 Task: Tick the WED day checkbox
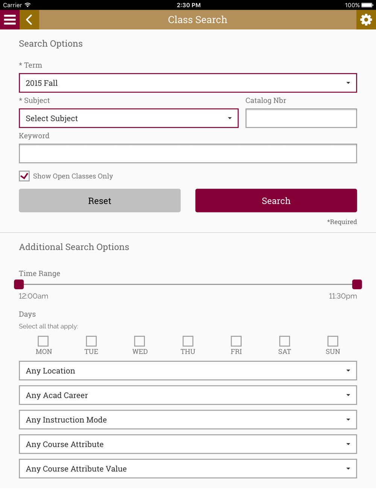[x=139, y=341]
